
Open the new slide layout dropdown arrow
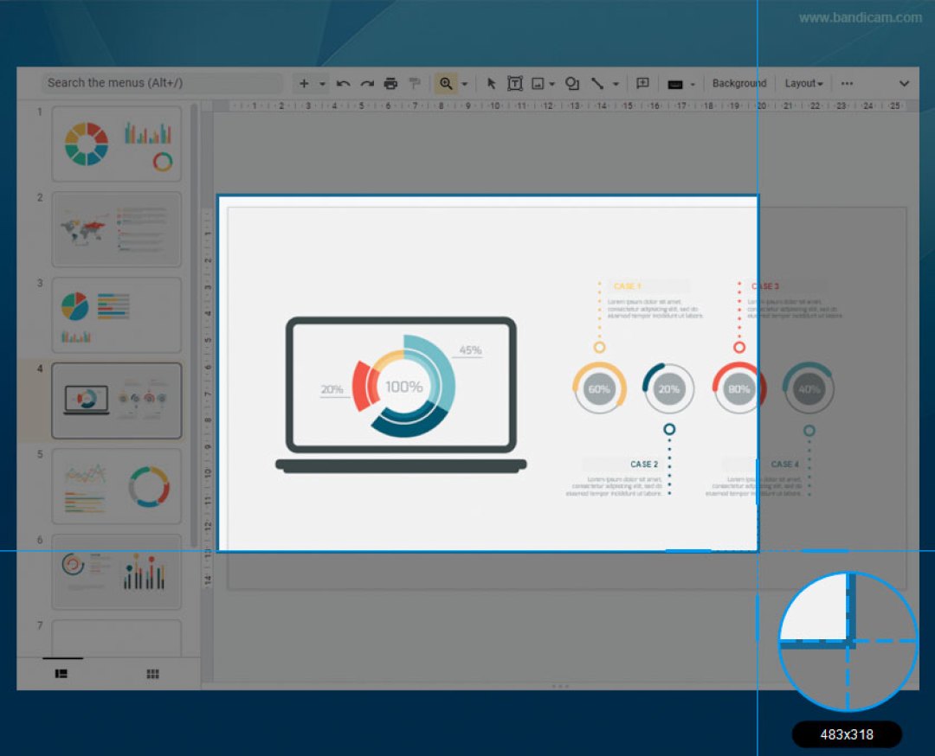point(322,84)
